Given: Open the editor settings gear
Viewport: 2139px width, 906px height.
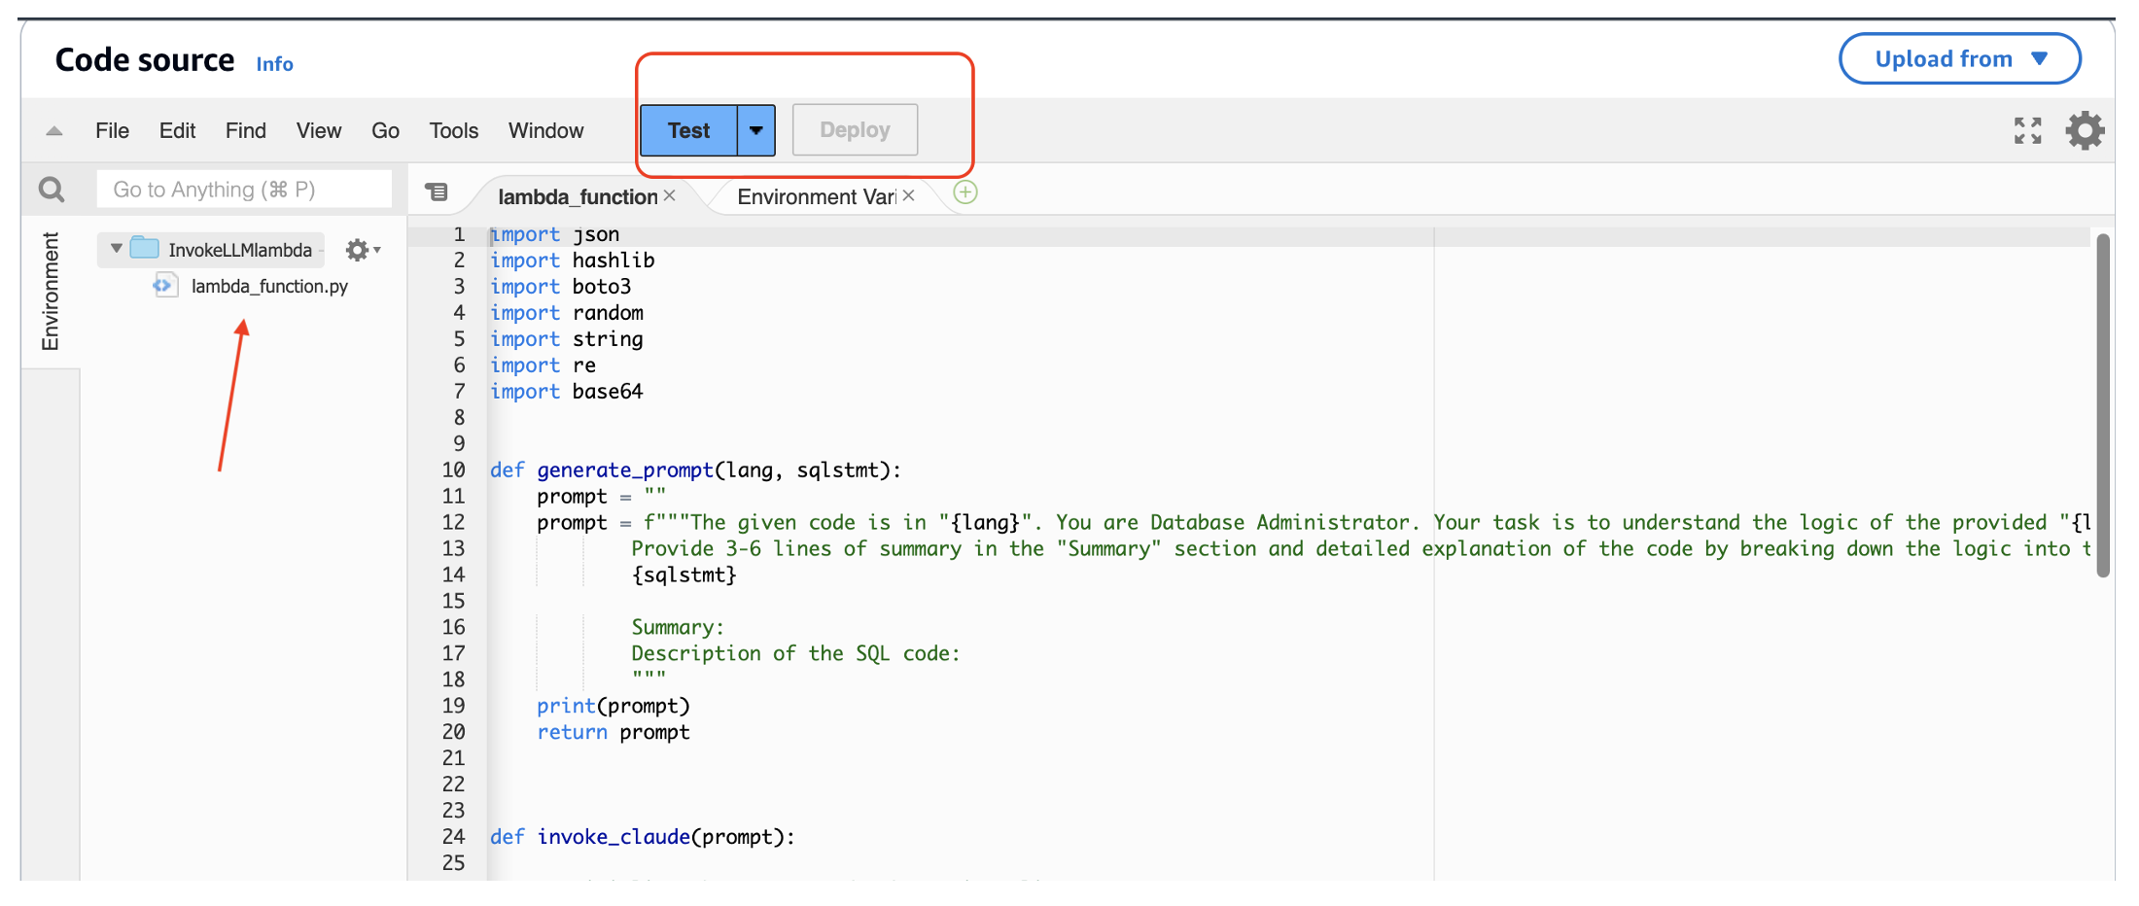Looking at the screenshot, I should coord(2085,130).
